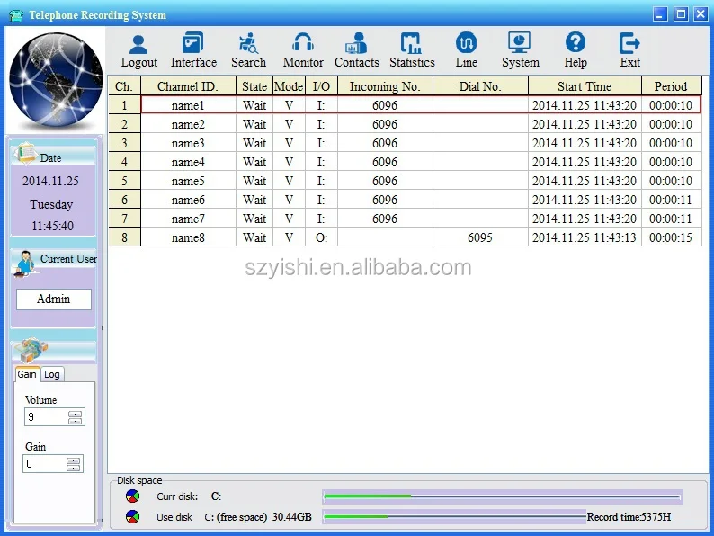Sort by the I/O column header
Screen dimensions: 714x536
[x=321, y=86]
